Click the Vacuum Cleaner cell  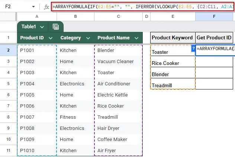click(118, 61)
